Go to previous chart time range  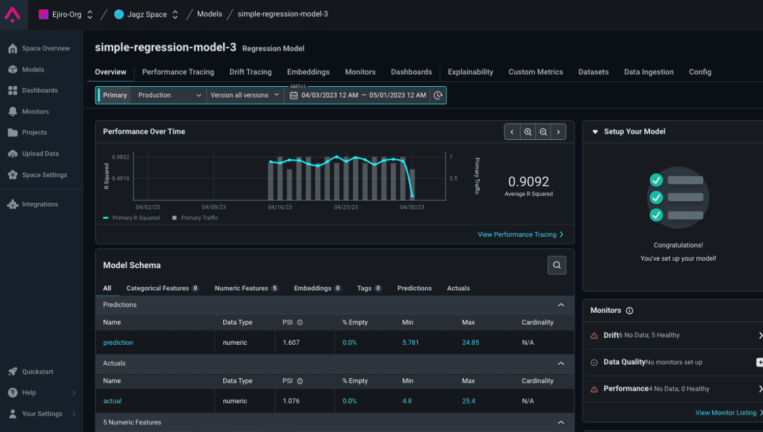(512, 132)
